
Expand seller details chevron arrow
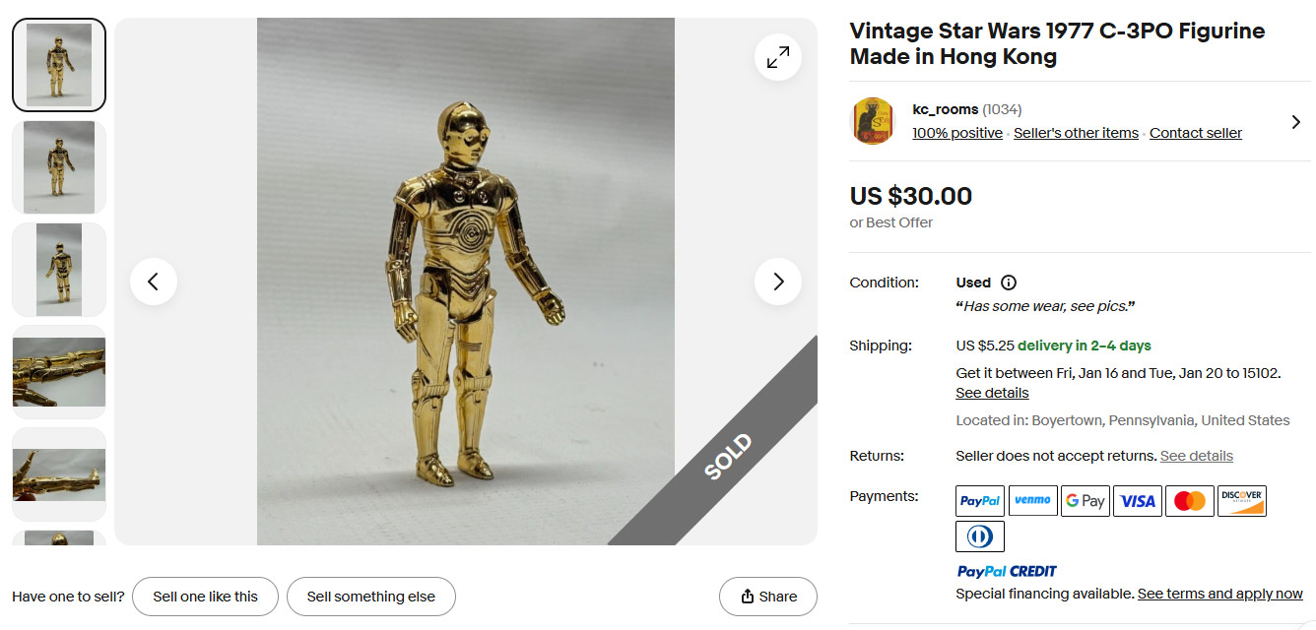coord(1295,122)
